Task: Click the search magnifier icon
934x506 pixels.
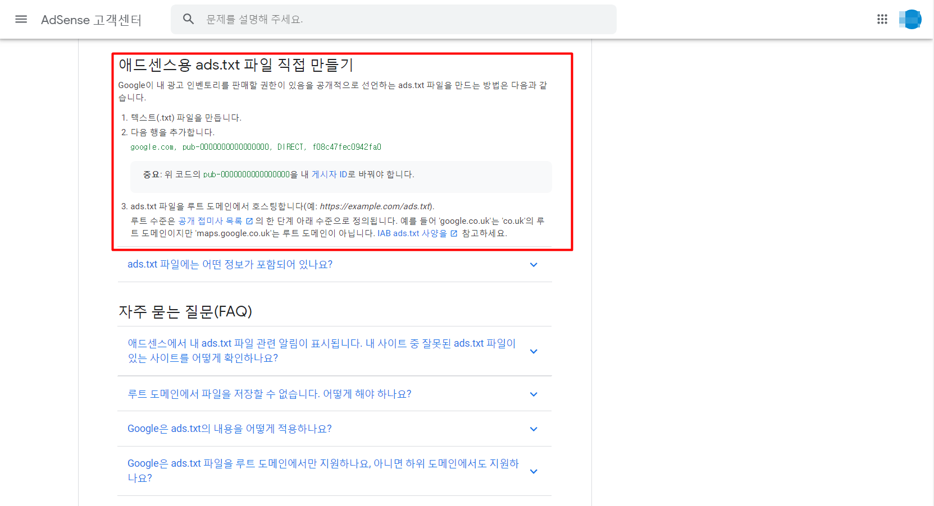Action: click(x=189, y=19)
